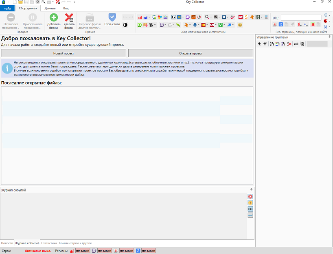Image resolution: width=333 pixels, height=254 pixels.
Task: Select the Сбор данных ribbon tab
Action: [28, 8]
